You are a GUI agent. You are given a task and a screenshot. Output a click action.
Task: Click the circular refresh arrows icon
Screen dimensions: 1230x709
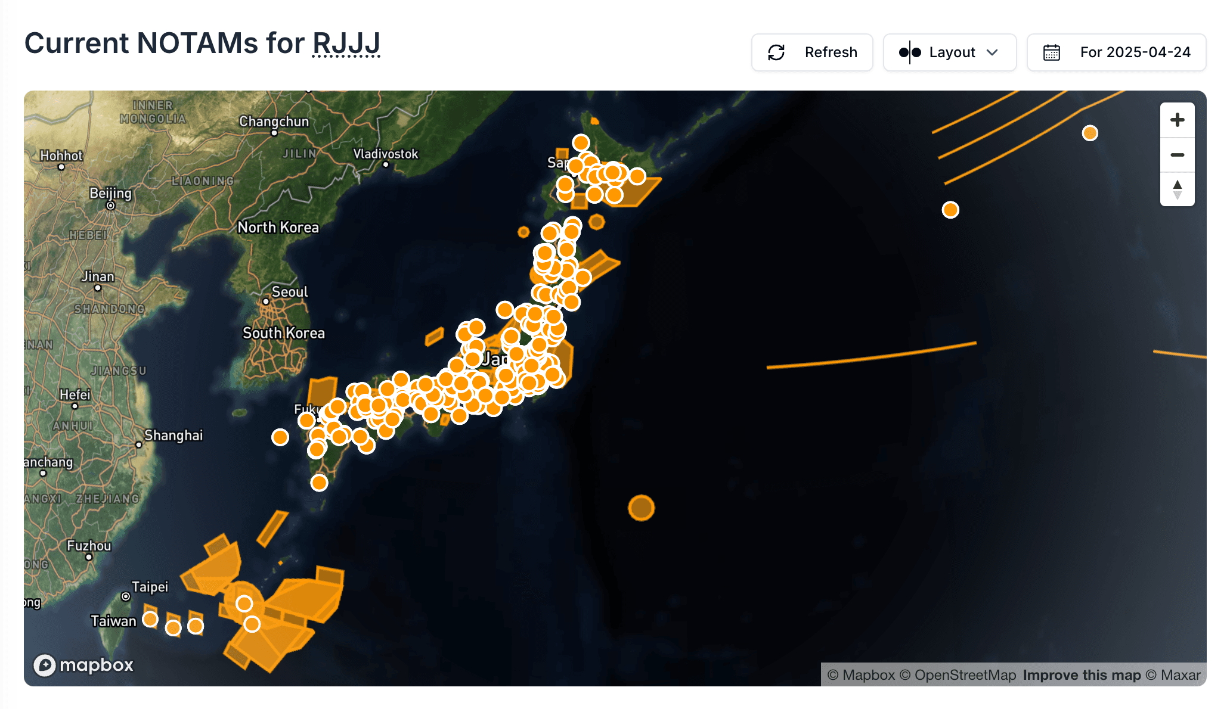(x=776, y=52)
